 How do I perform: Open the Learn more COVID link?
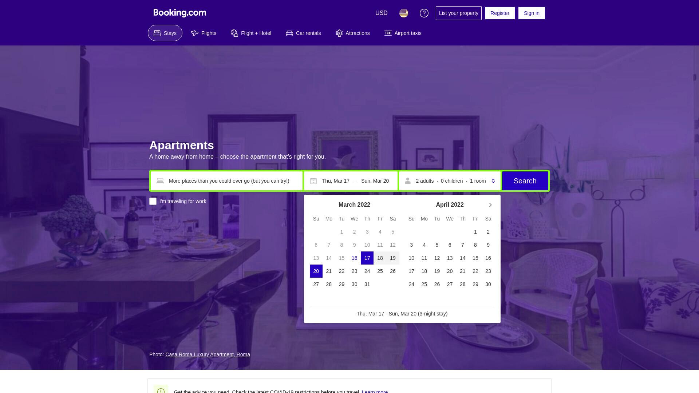pos(375,392)
